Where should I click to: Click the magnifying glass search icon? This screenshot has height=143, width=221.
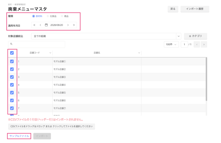click(x=11, y=44)
